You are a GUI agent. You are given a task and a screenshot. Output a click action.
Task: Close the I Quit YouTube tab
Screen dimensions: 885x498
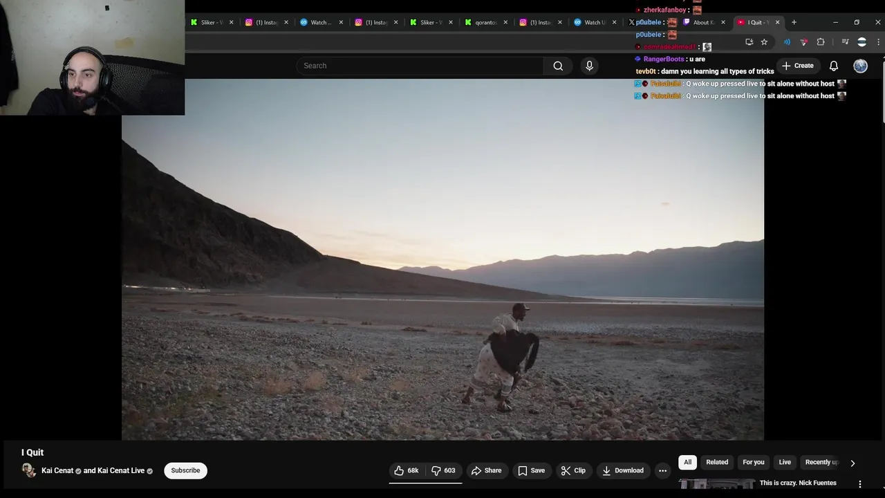[777, 22]
